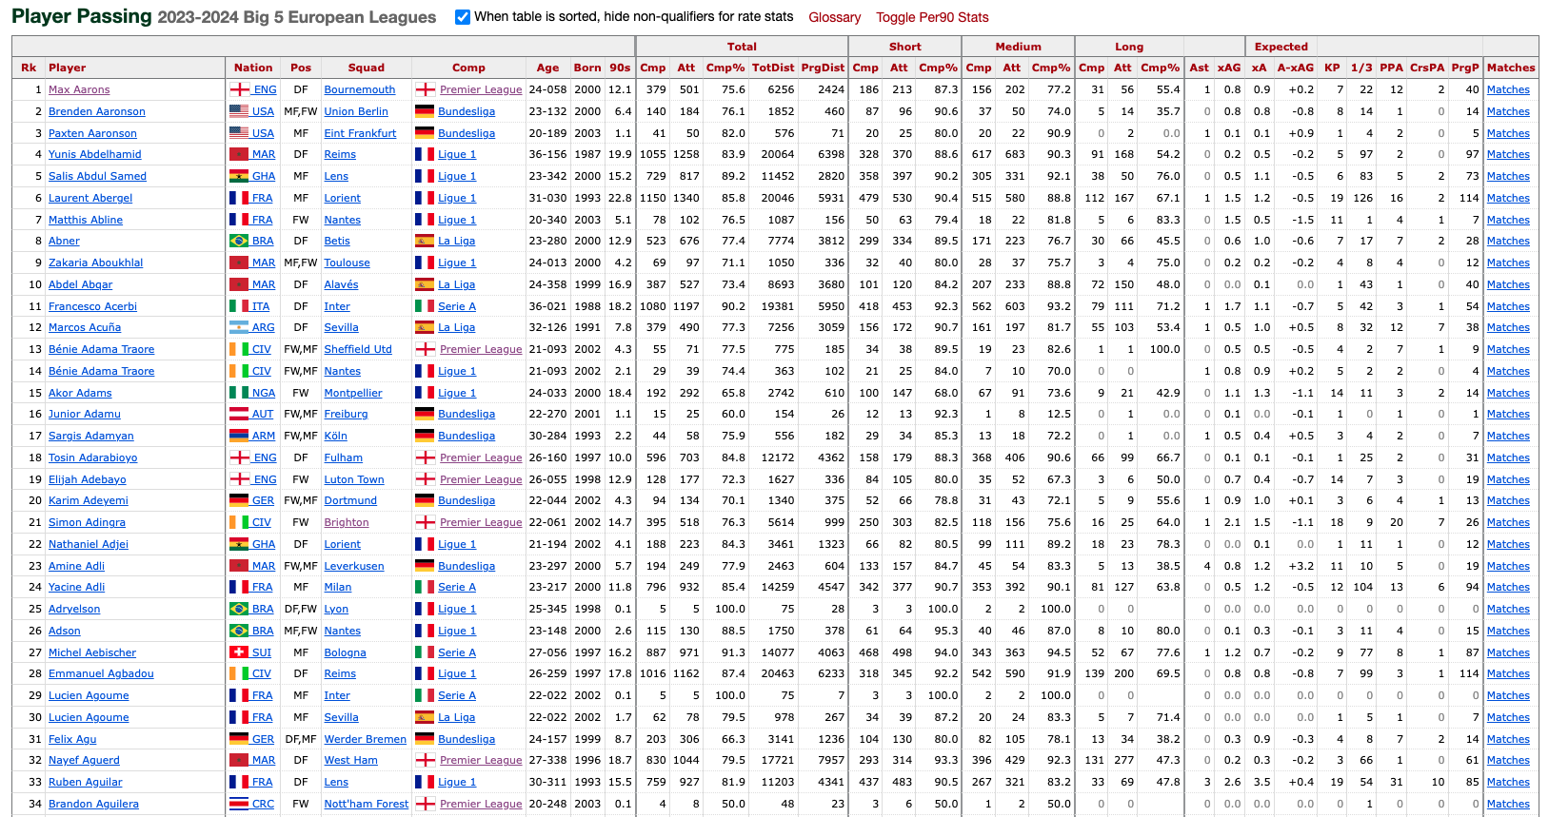Click Germany flag in Karim Adeyemi nation cell

click(x=239, y=500)
